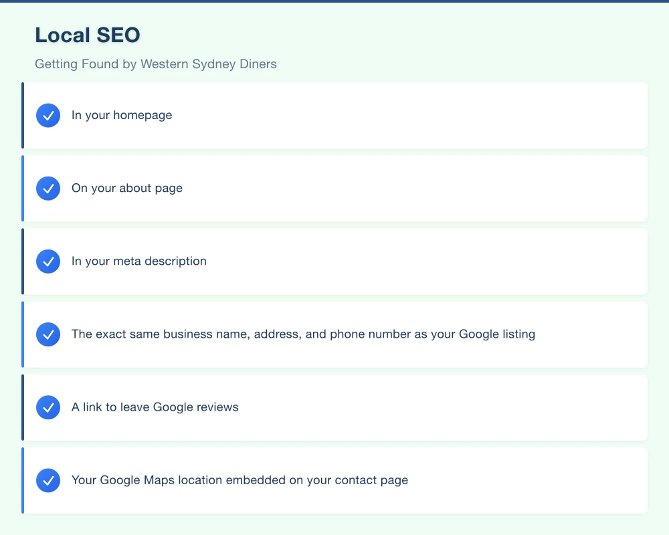Click the check icon for the business name item
Screen dimensions: 669x535
click(48, 334)
